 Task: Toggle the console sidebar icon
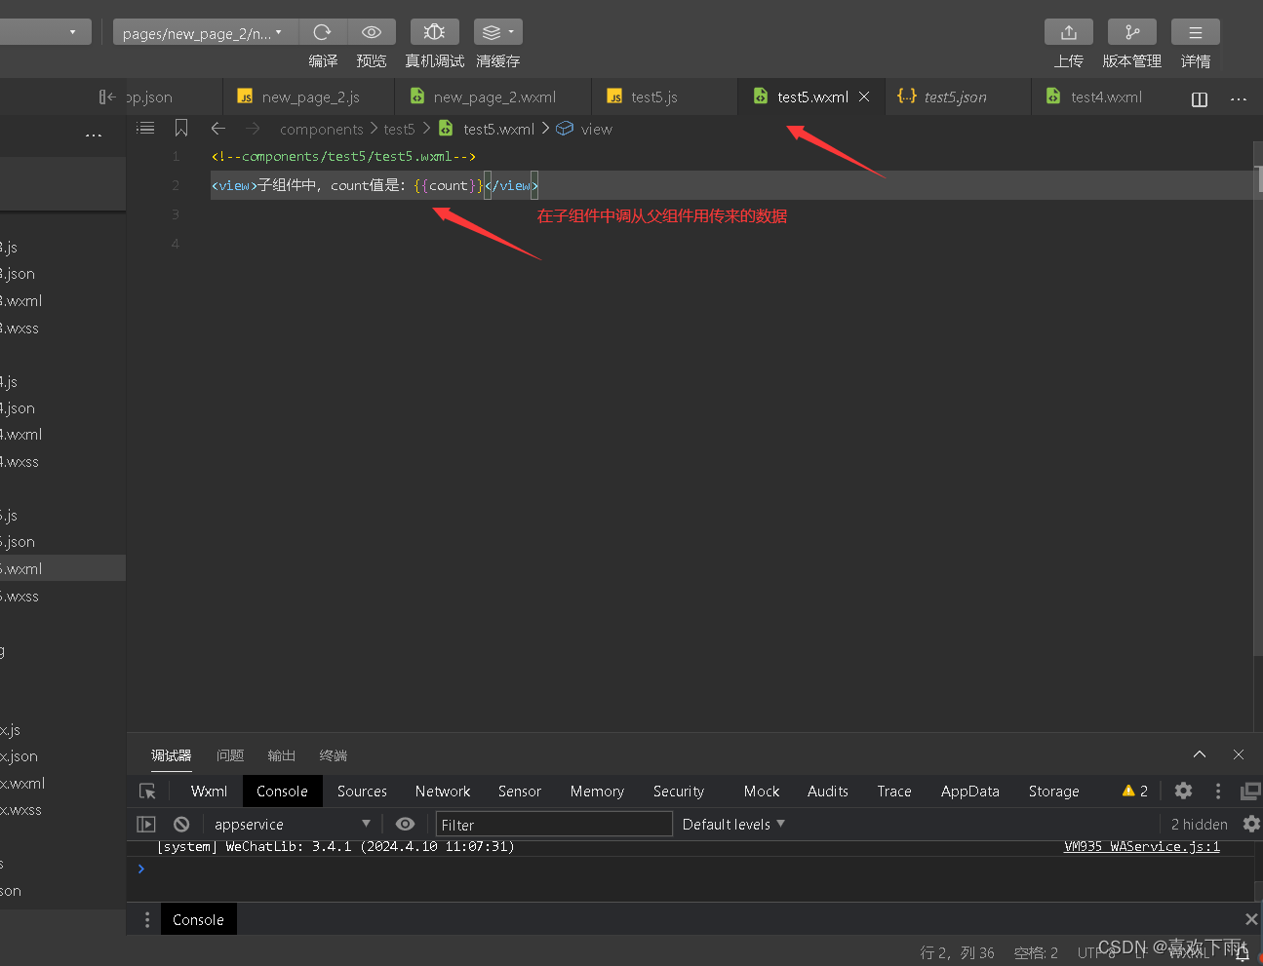(x=146, y=824)
